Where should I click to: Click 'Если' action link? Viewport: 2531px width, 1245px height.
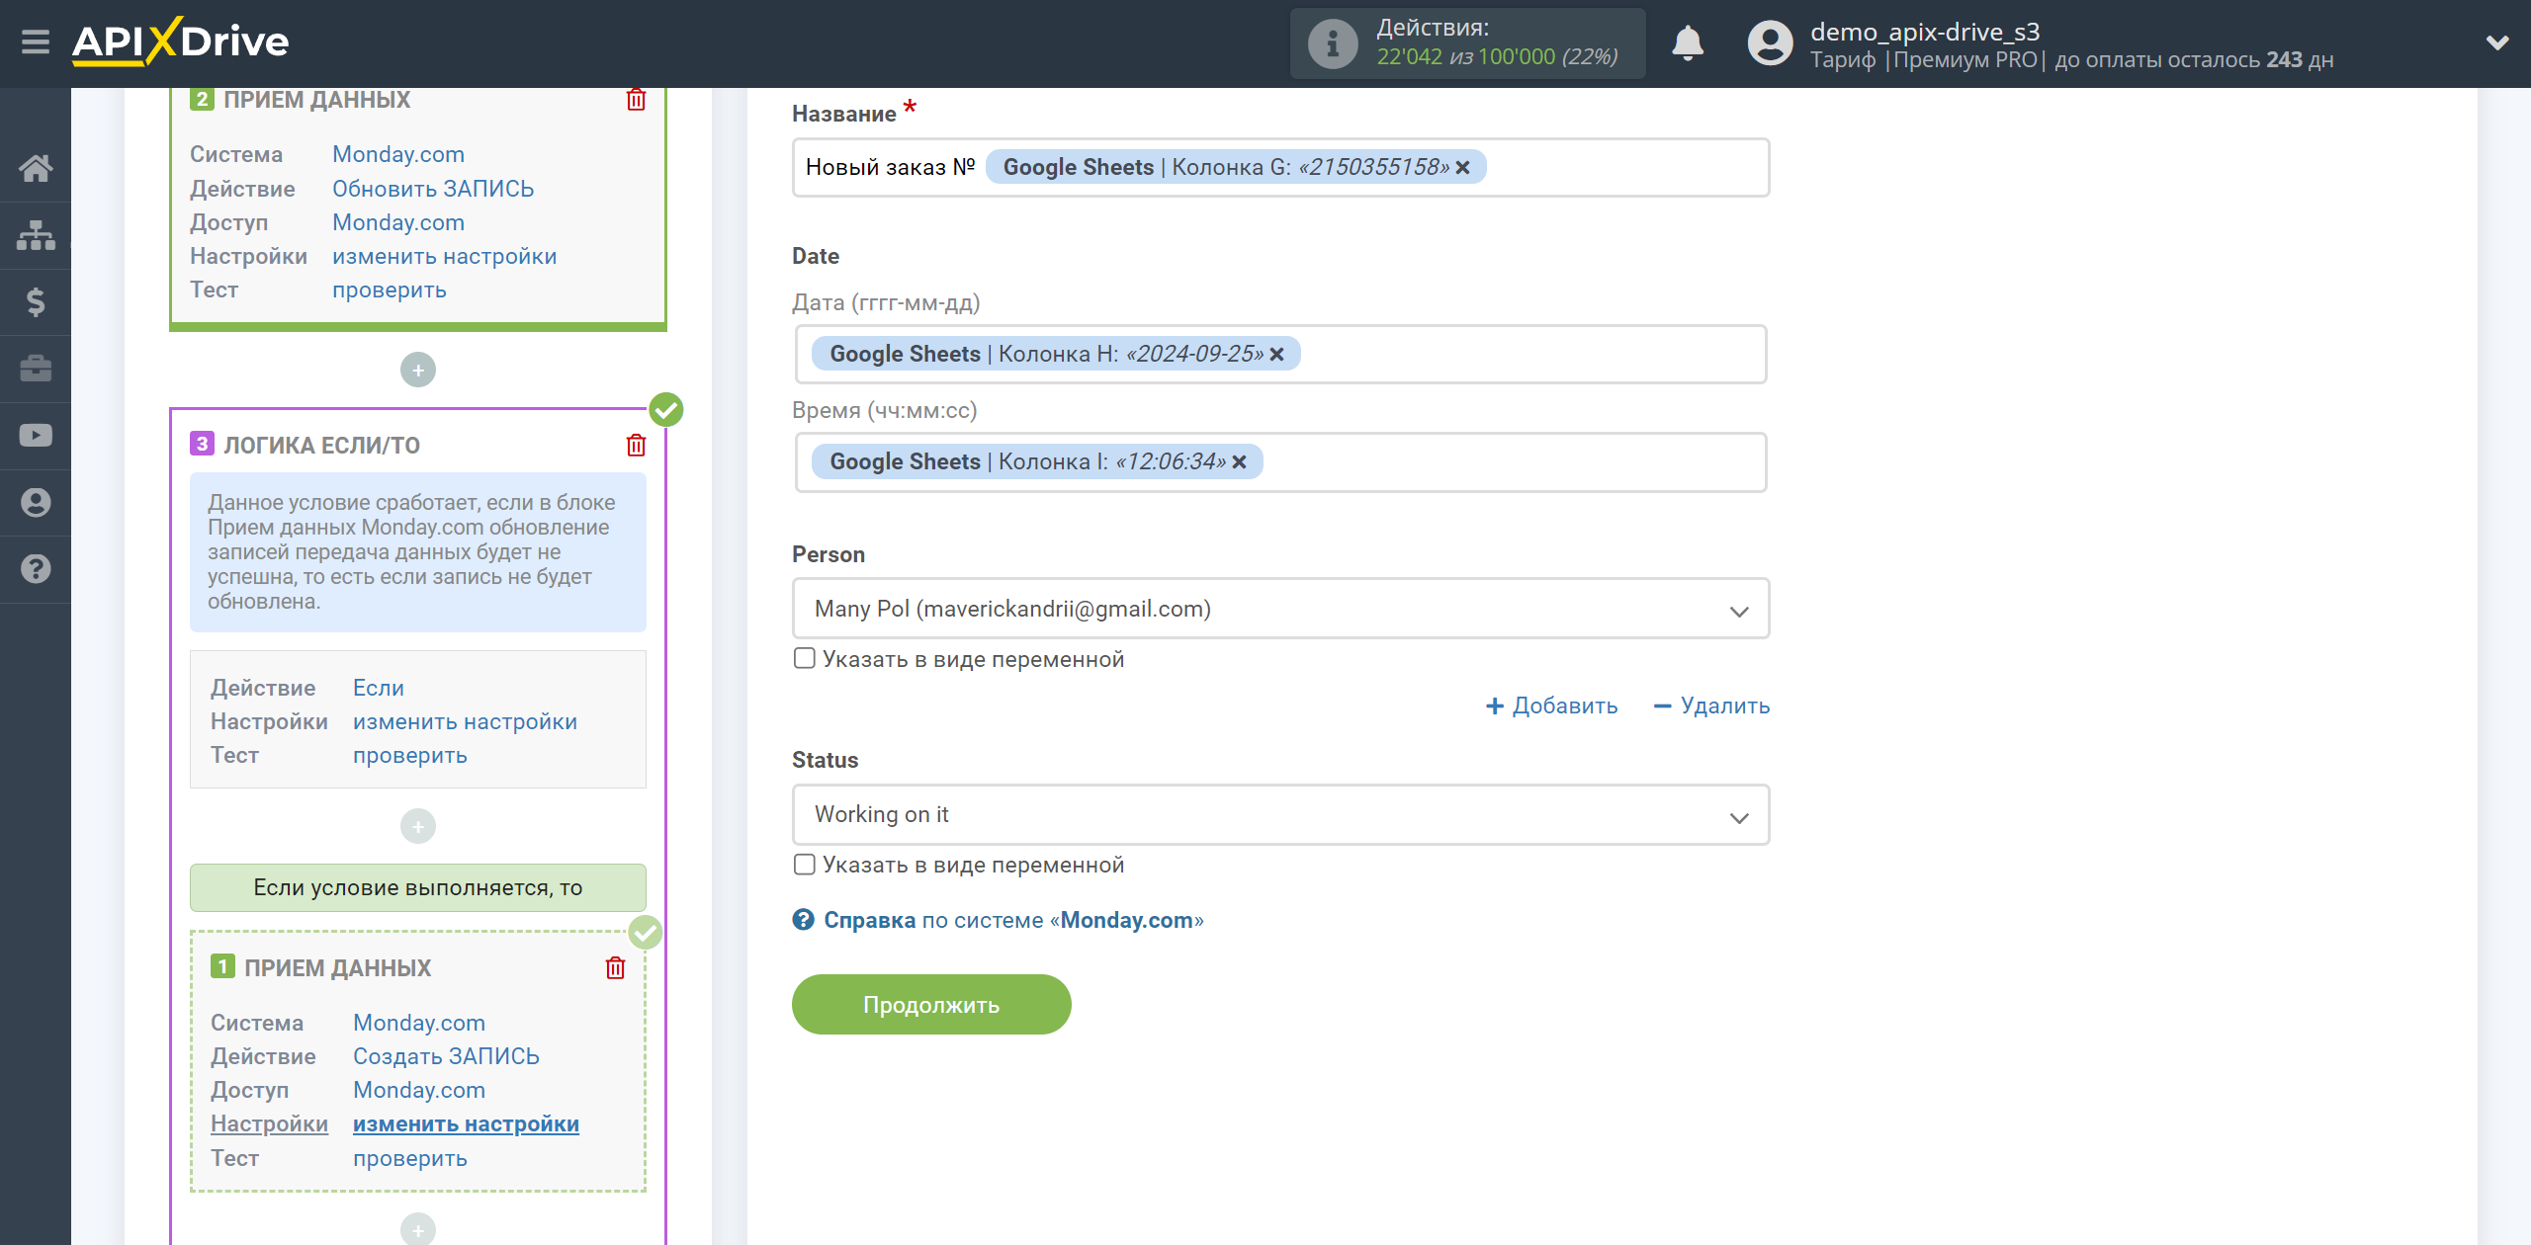[x=378, y=688]
